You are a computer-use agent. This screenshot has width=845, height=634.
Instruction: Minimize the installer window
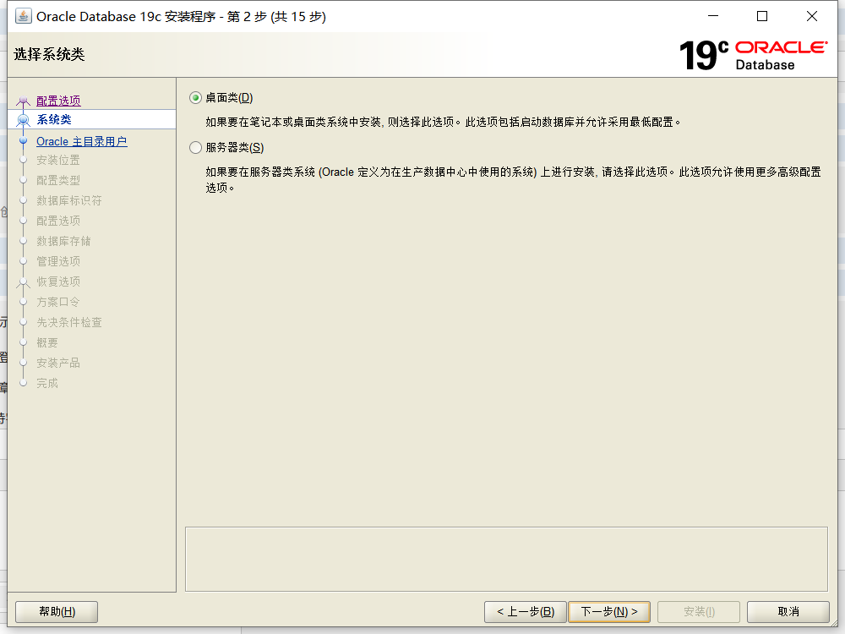713,16
